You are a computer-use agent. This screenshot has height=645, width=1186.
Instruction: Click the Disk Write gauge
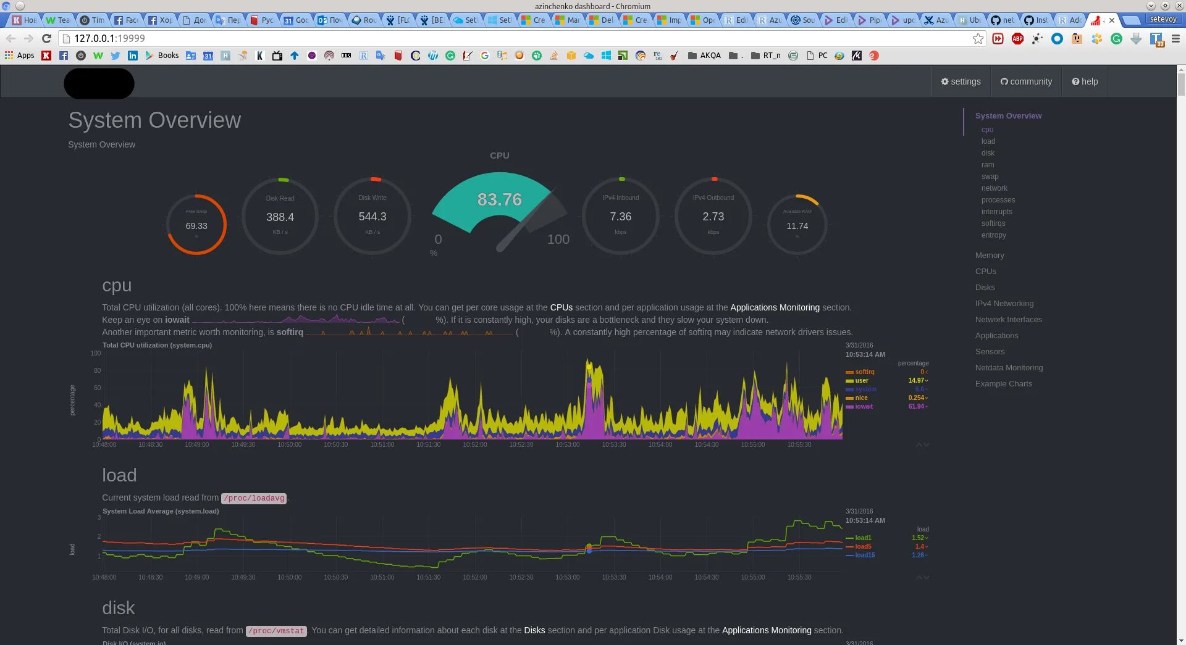pos(372,216)
